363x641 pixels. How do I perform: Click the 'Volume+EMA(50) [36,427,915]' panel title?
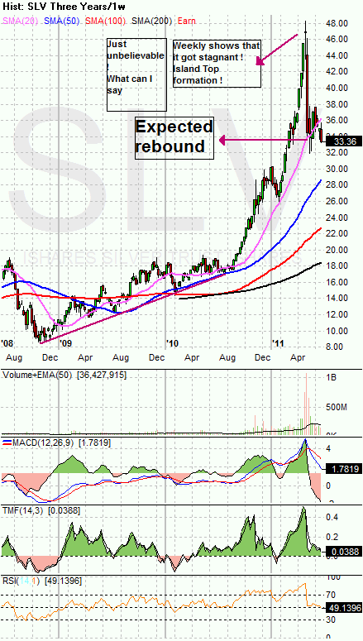coord(64,375)
